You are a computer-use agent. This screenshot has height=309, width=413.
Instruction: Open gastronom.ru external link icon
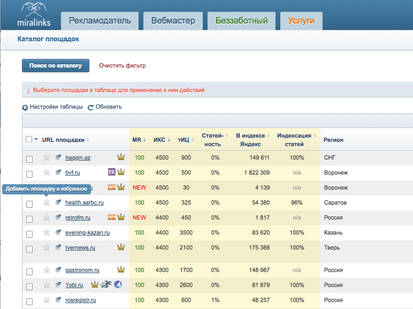58,270
